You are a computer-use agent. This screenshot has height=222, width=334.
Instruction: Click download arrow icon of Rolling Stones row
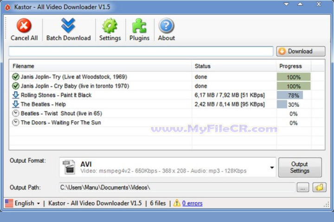16,95
